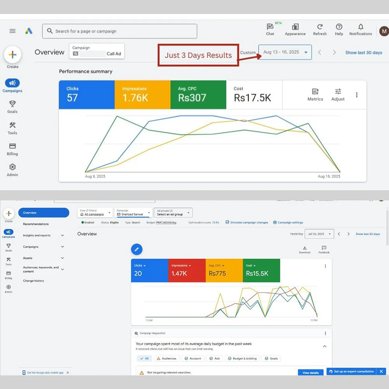Toggle the Budget & bidding filter chip
The width and height of the screenshot is (389, 389).
pyautogui.click(x=242, y=358)
